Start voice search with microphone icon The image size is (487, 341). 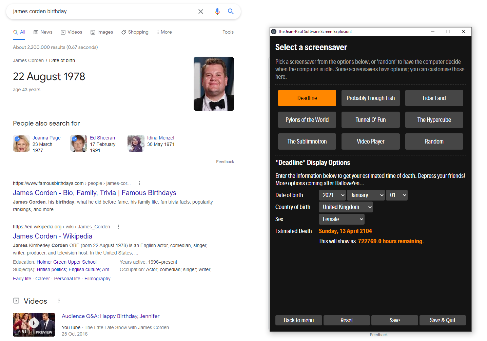coord(217,12)
